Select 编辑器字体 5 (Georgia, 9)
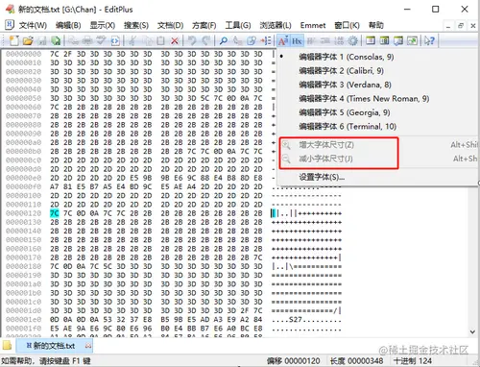Viewport: 480px width, 367px height. 345,112
